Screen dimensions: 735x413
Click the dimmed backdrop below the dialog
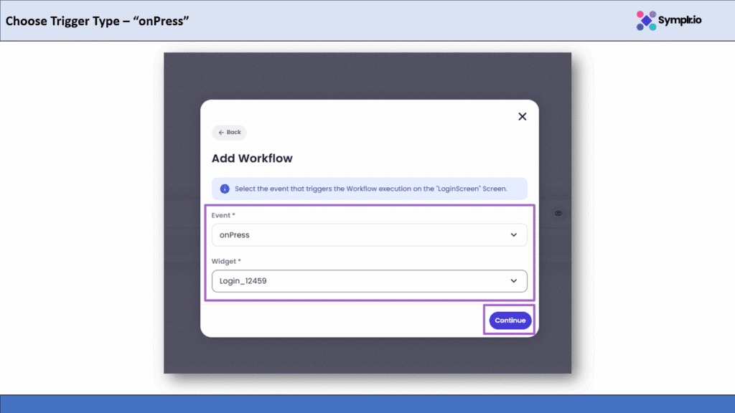[x=367, y=356]
